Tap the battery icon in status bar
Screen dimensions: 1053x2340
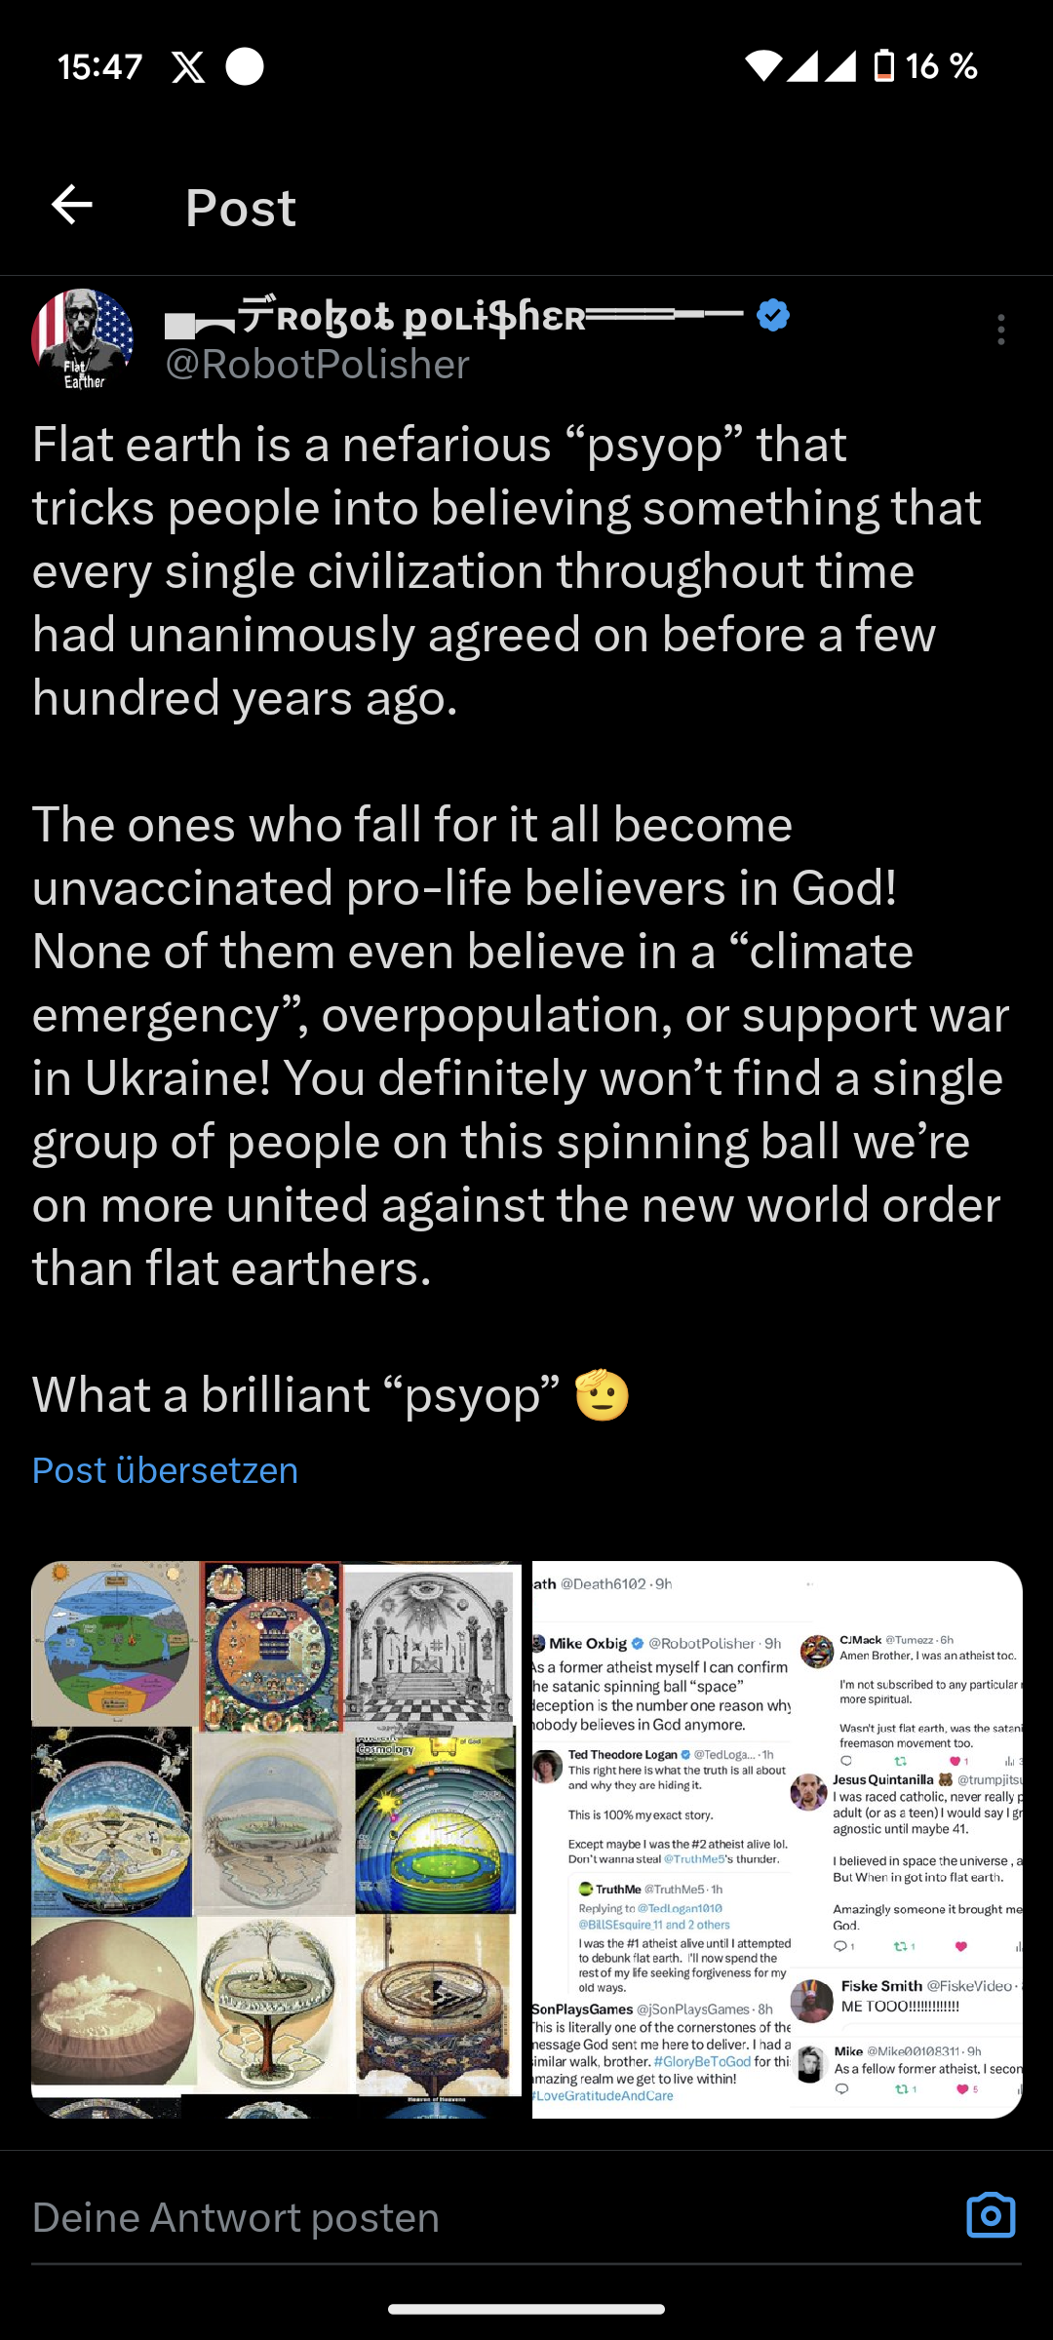point(883,66)
